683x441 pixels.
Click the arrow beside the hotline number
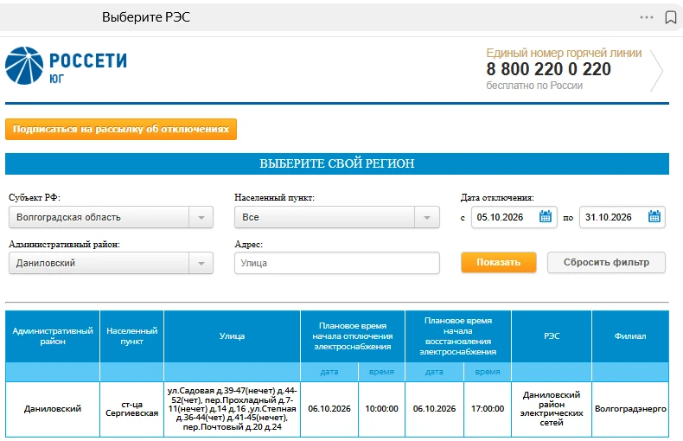(x=656, y=71)
